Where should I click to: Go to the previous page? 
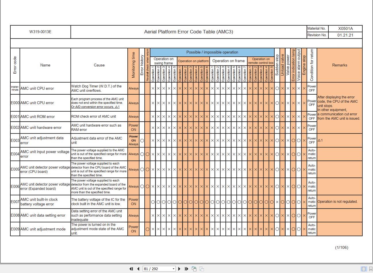(x=138, y=268)
